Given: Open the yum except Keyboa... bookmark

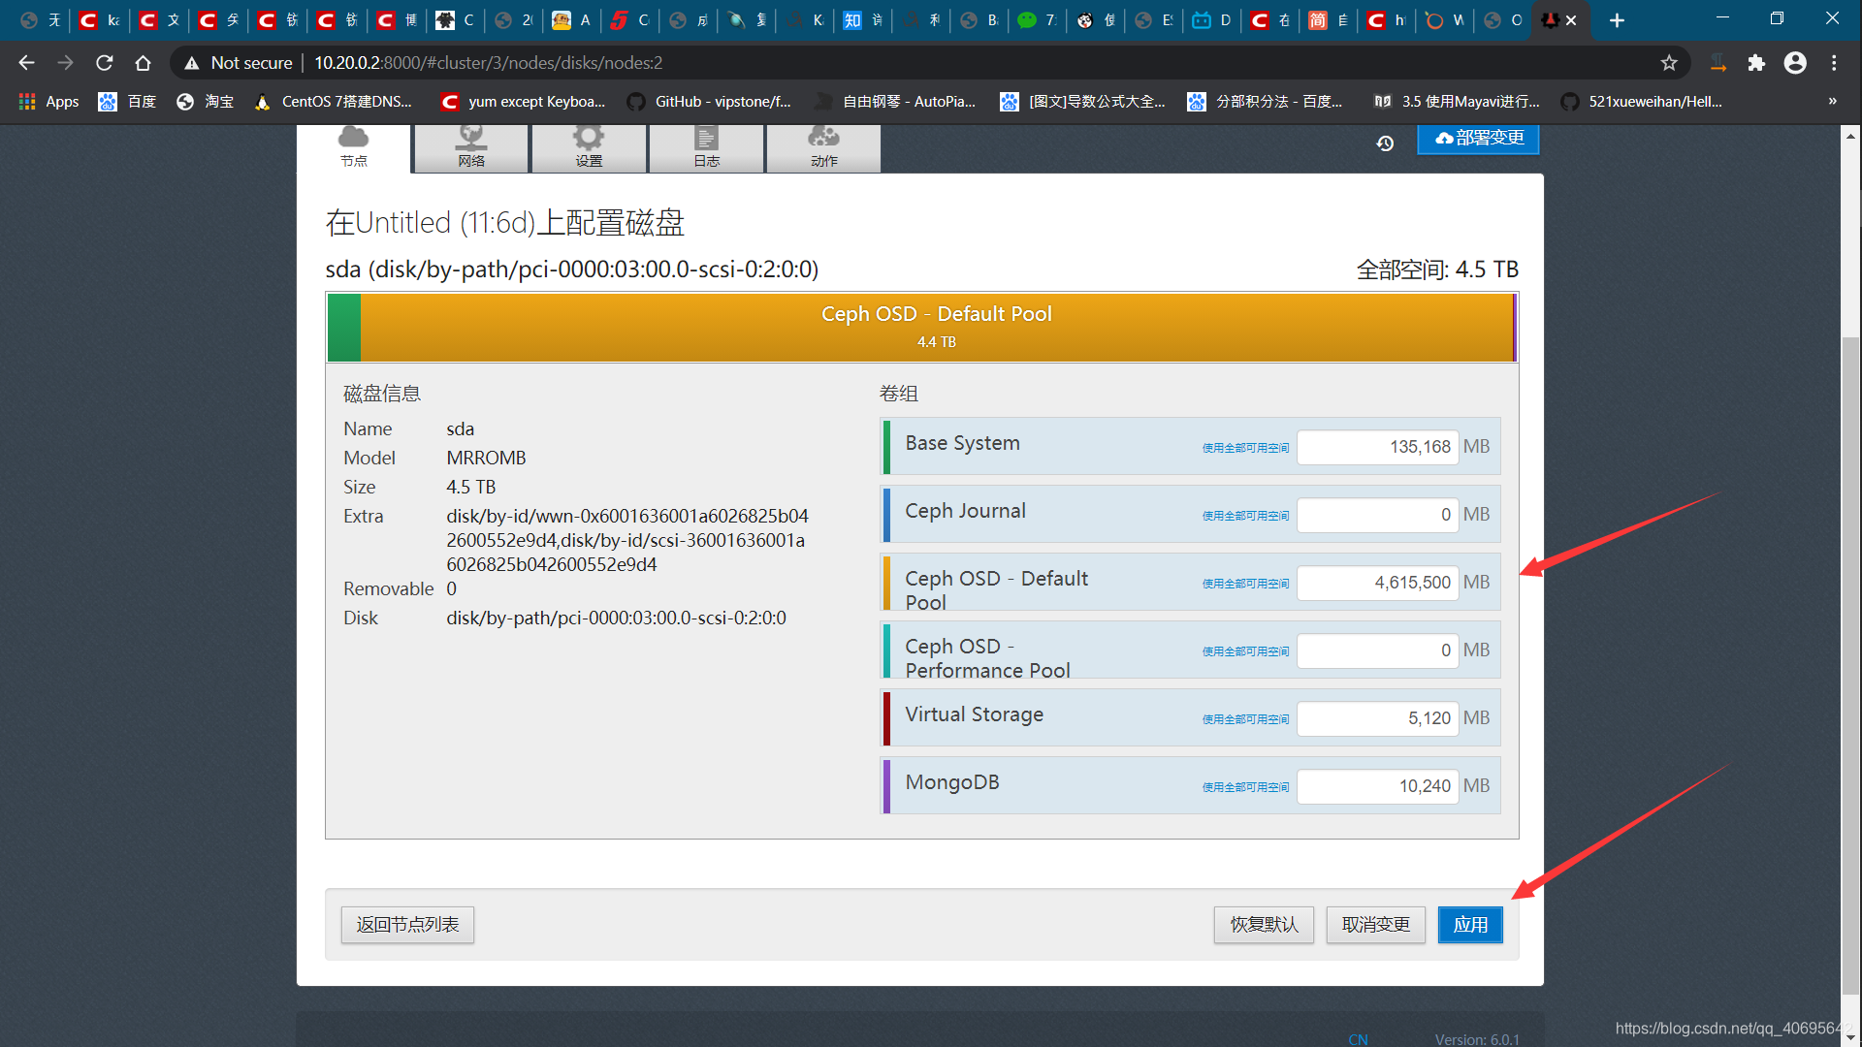Looking at the screenshot, I should 523,102.
